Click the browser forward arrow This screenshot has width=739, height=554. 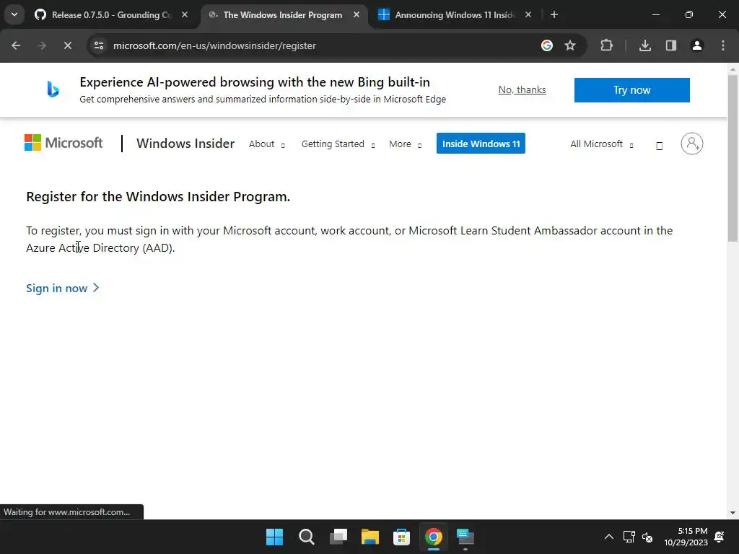tap(42, 45)
